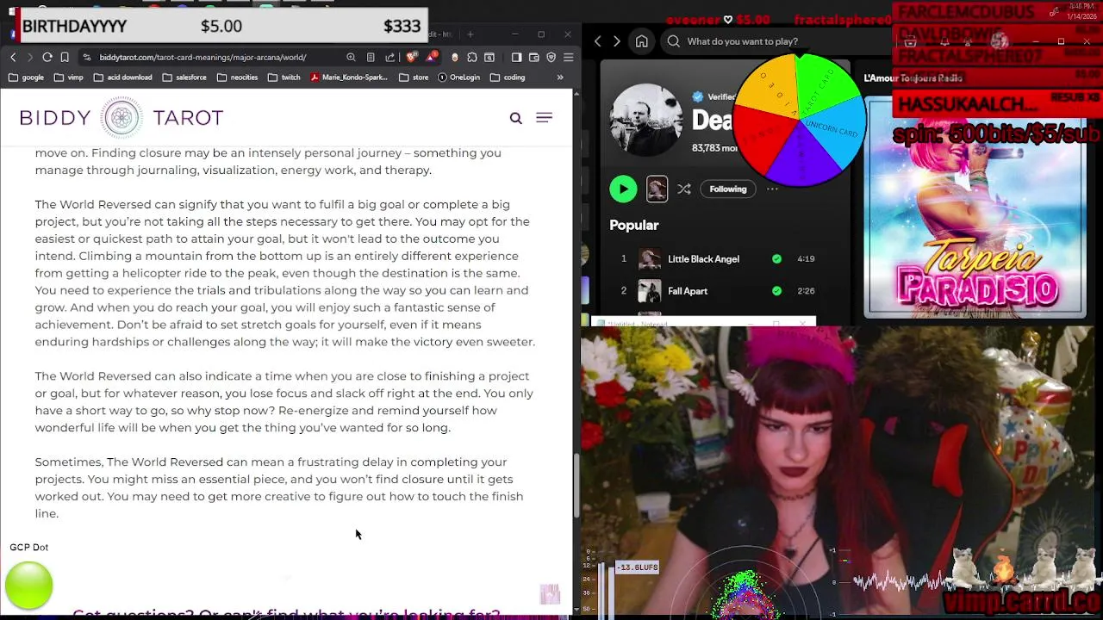Viewport: 1103px width, 620px height.
Task: Toggle the browser sidebar panel
Action: pyautogui.click(x=516, y=57)
